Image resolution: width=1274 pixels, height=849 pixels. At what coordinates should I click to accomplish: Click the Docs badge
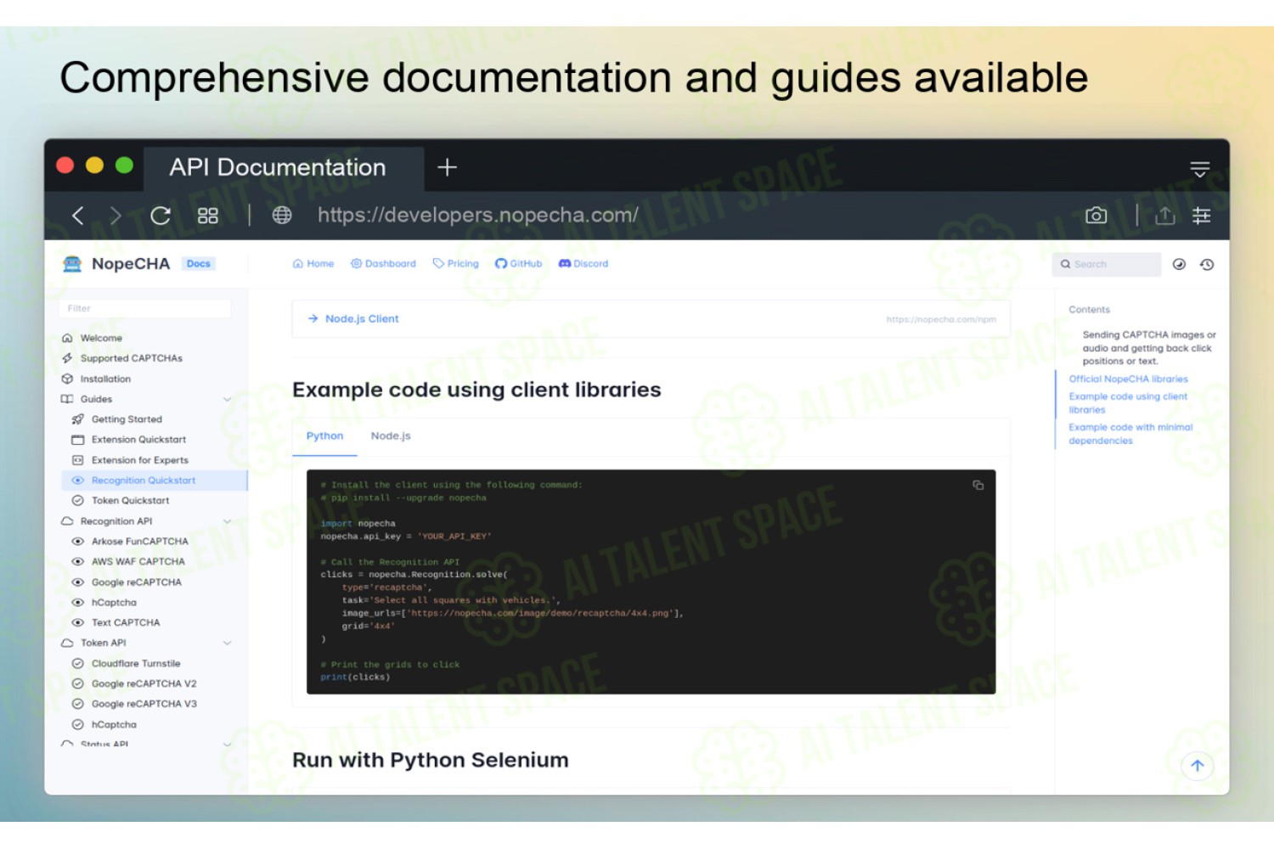(x=199, y=264)
